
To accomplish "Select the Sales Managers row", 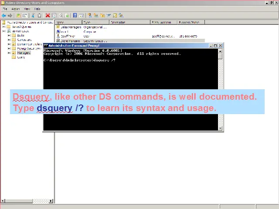I will tap(130, 27).
